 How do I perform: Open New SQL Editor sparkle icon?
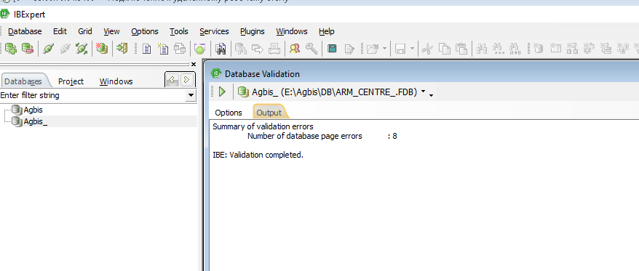(163, 49)
